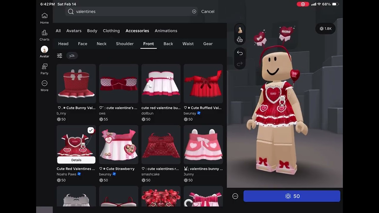Viewport: 379px width, 213px height.
Task: Open creator b_nny's name
Action: tap(61, 113)
